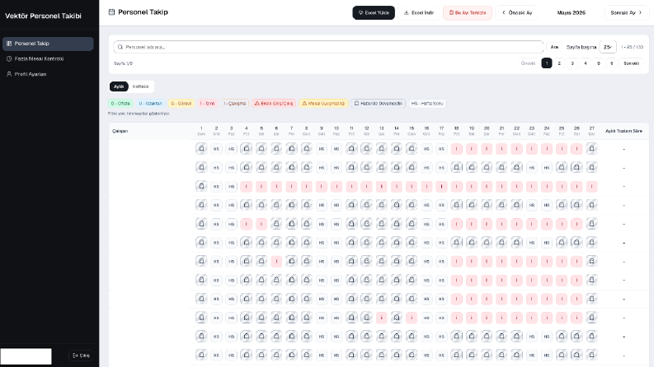Click the day 18 column header
Image resolution: width=654 pixels, height=367 pixels.
pyautogui.click(x=457, y=131)
